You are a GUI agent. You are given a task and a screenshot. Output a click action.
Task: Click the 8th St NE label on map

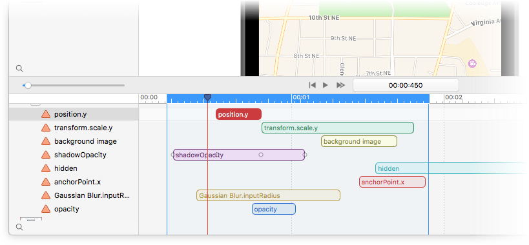pos(306,56)
